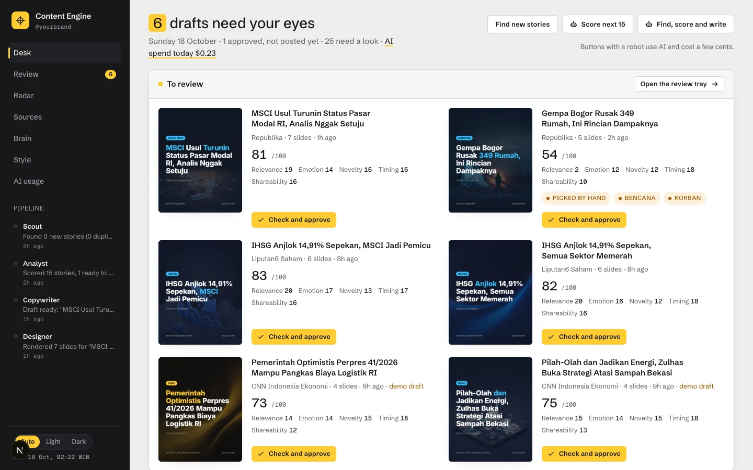Open the Radar page
The width and height of the screenshot is (753, 470).
tap(65, 96)
